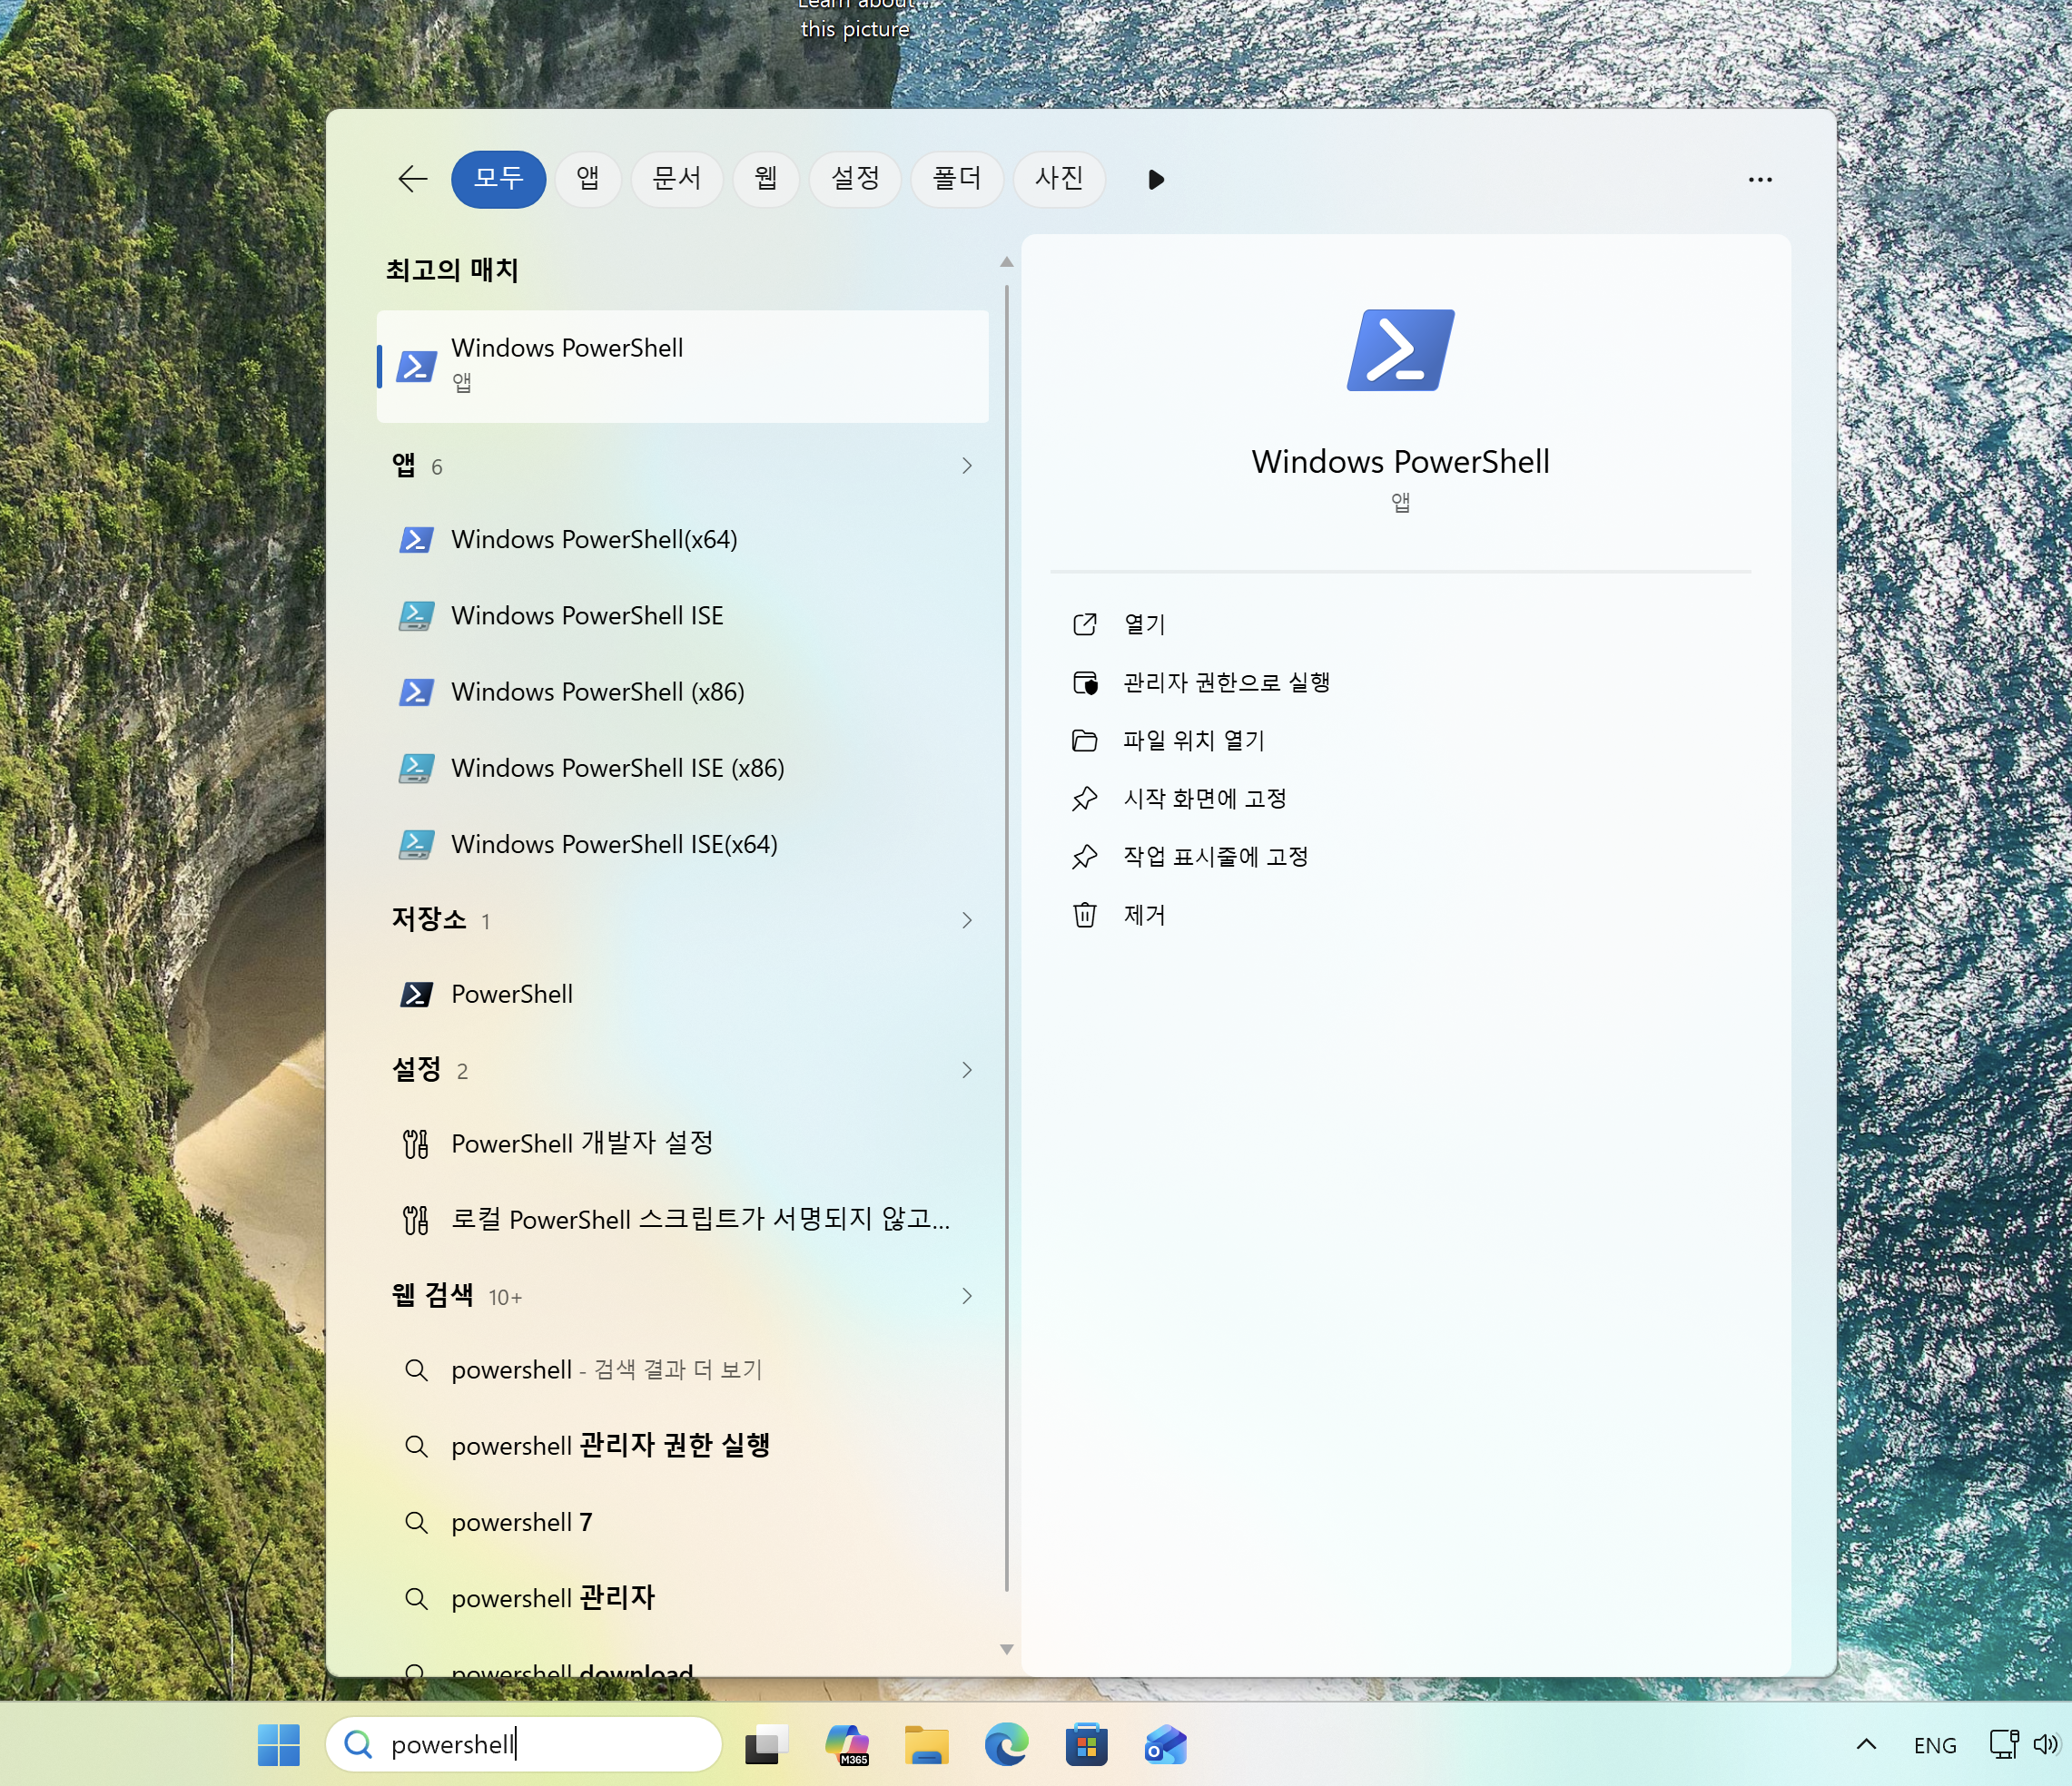Click 열기 to open PowerShell

pyautogui.click(x=1145, y=624)
